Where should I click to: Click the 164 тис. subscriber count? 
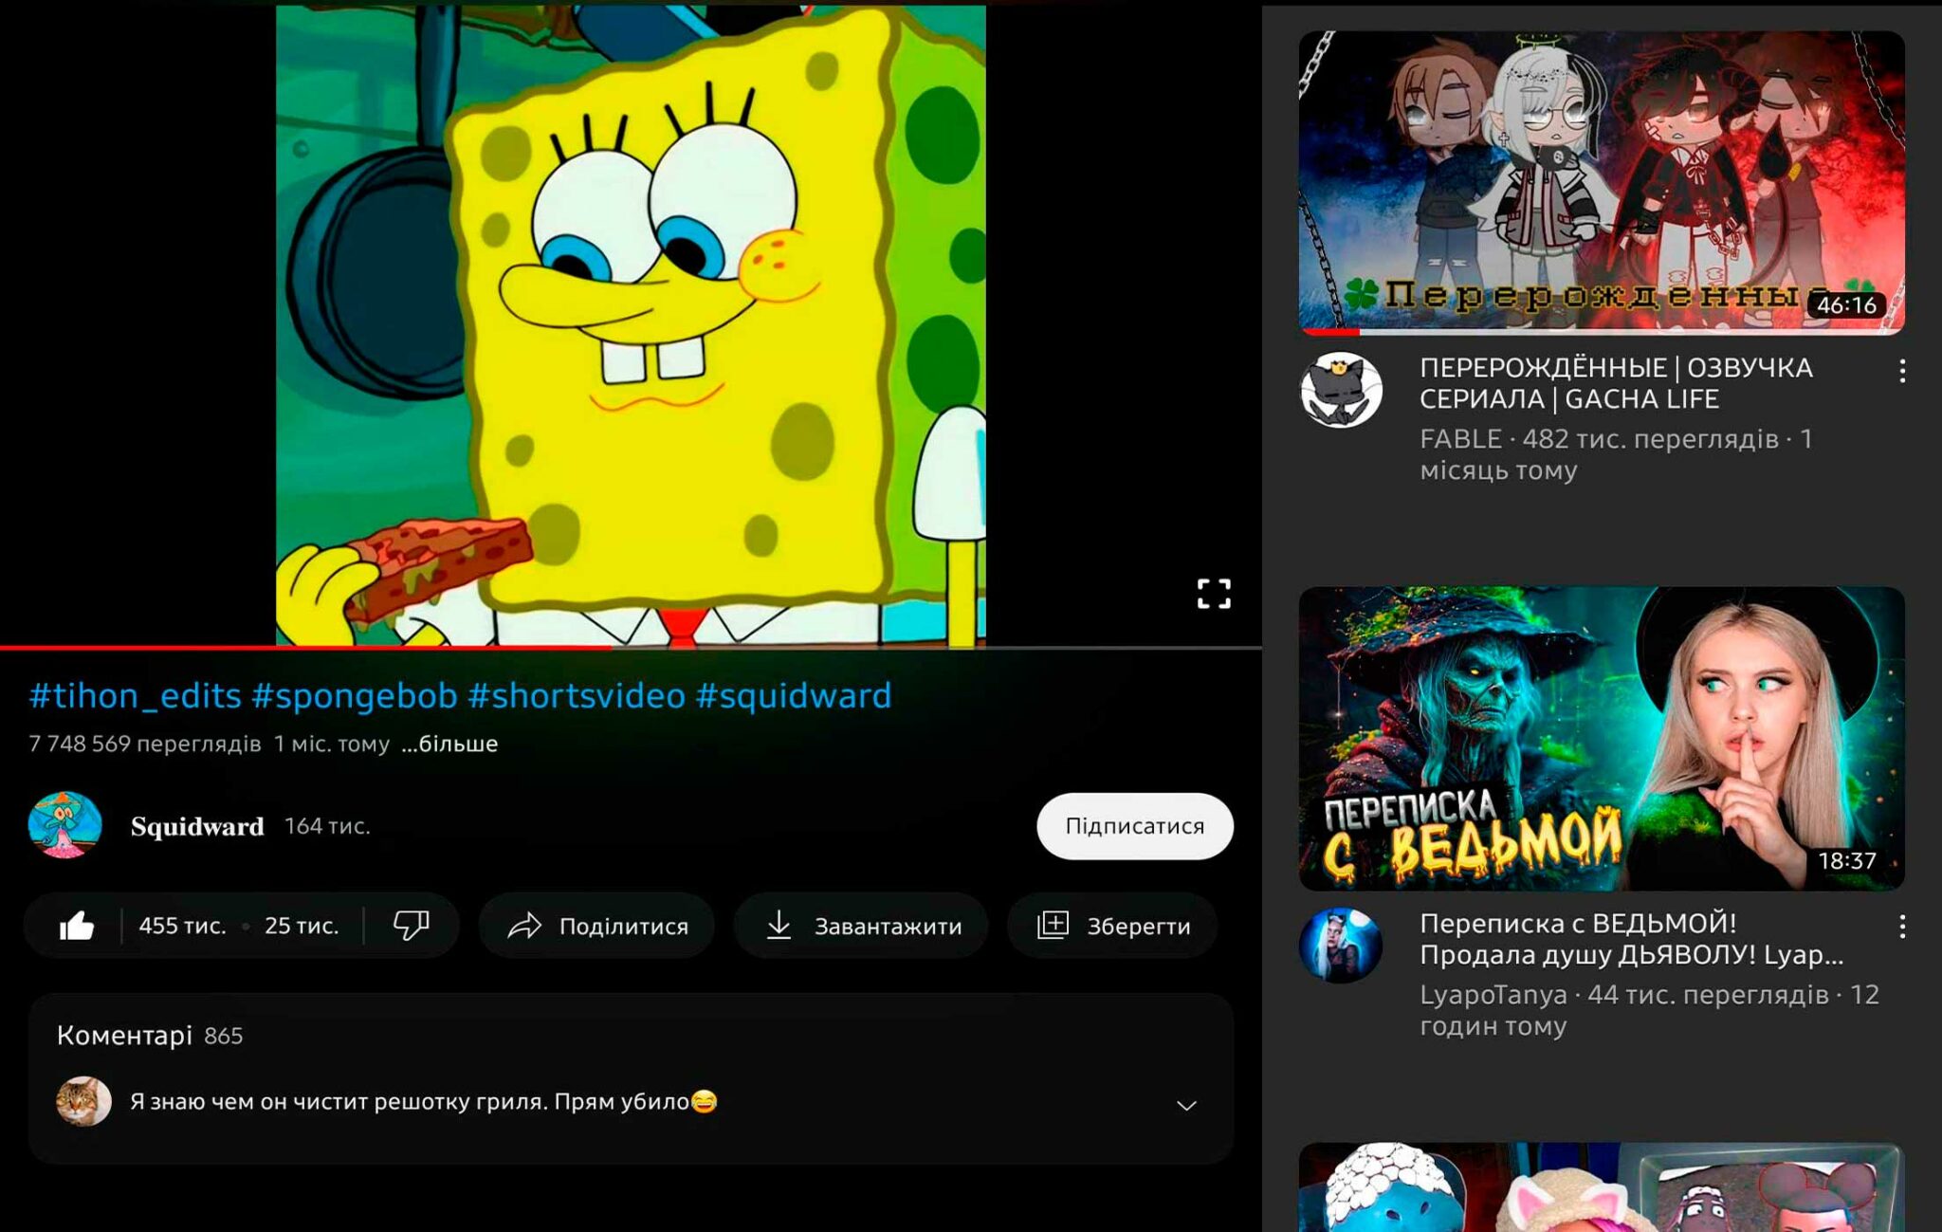328,826
